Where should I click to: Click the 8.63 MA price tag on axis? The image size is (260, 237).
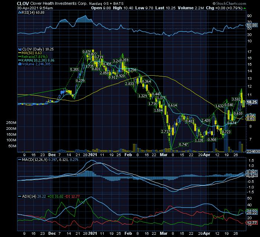pyautogui.click(x=251, y=119)
